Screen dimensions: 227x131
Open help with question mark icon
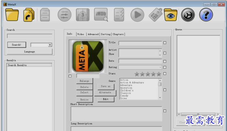206,15
